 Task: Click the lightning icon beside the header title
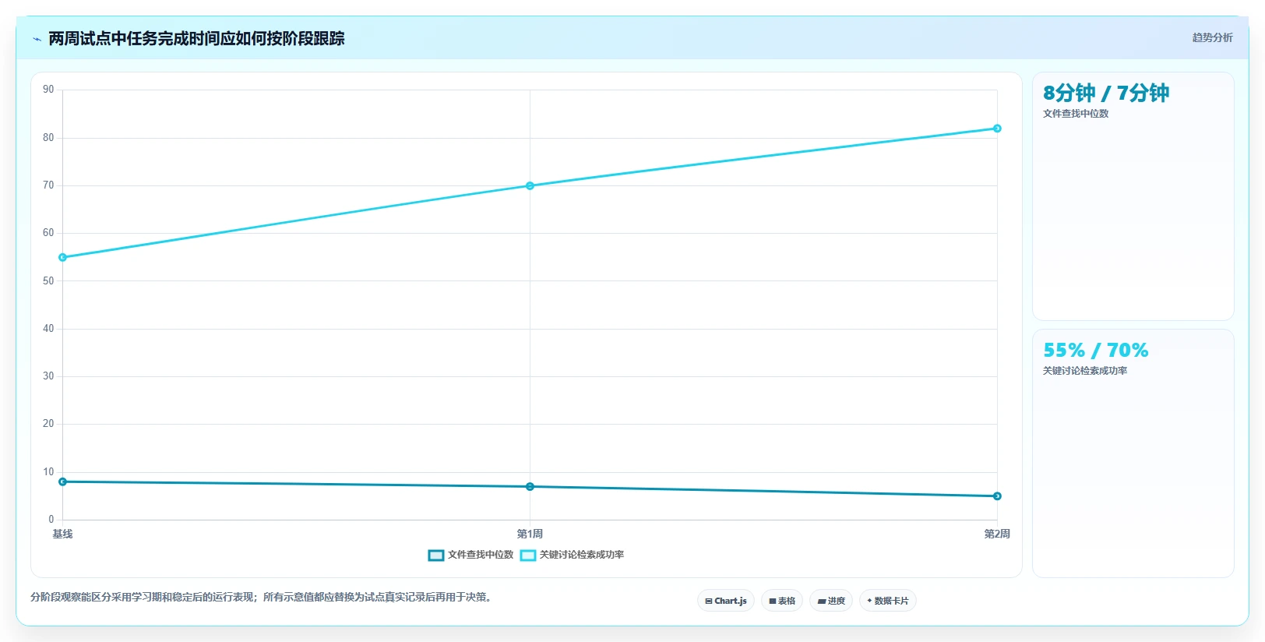point(37,39)
